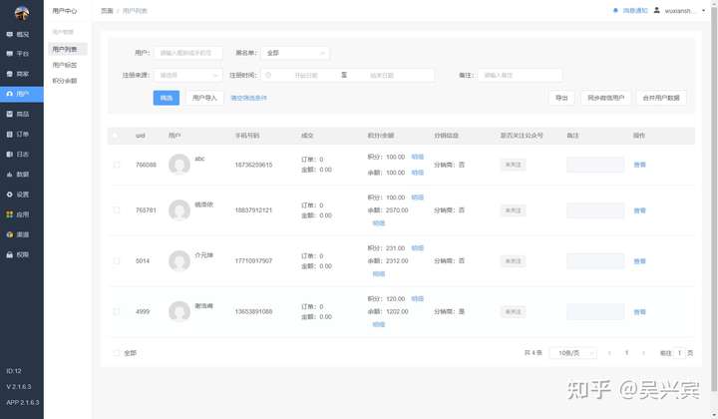Screen dimensions: 718x419
Task: Go to the previous page arrow in pagination
Action: coord(609,353)
